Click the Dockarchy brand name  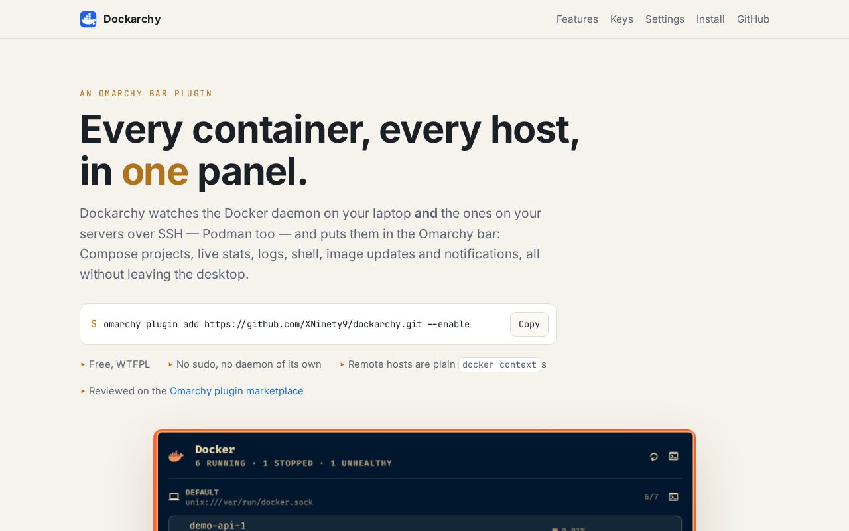point(132,19)
